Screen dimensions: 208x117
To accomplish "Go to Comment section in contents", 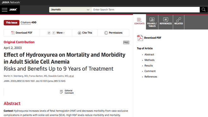I will pos(150,71).
